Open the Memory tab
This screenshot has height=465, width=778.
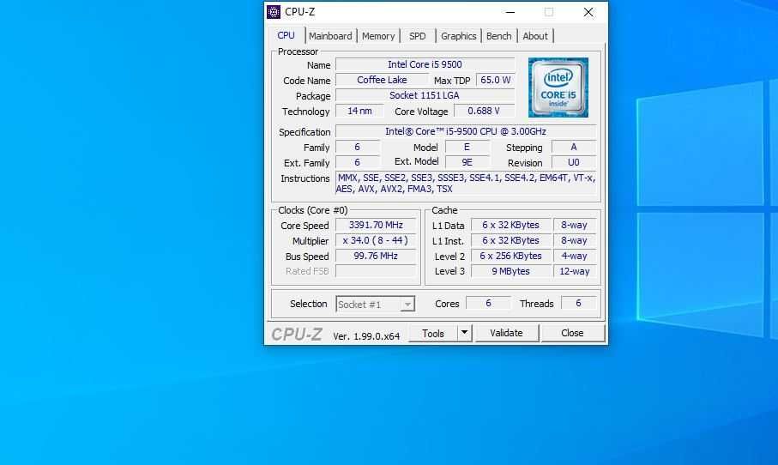378,36
